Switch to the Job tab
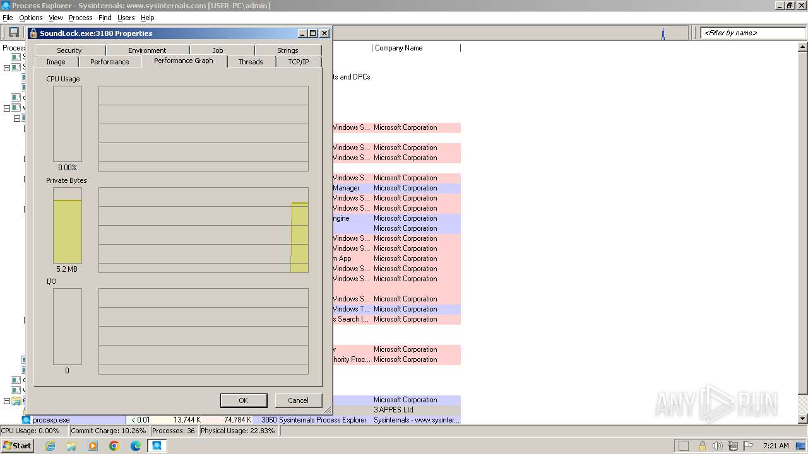This screenshot has height=454, width=808. click(x=218, y=50)
